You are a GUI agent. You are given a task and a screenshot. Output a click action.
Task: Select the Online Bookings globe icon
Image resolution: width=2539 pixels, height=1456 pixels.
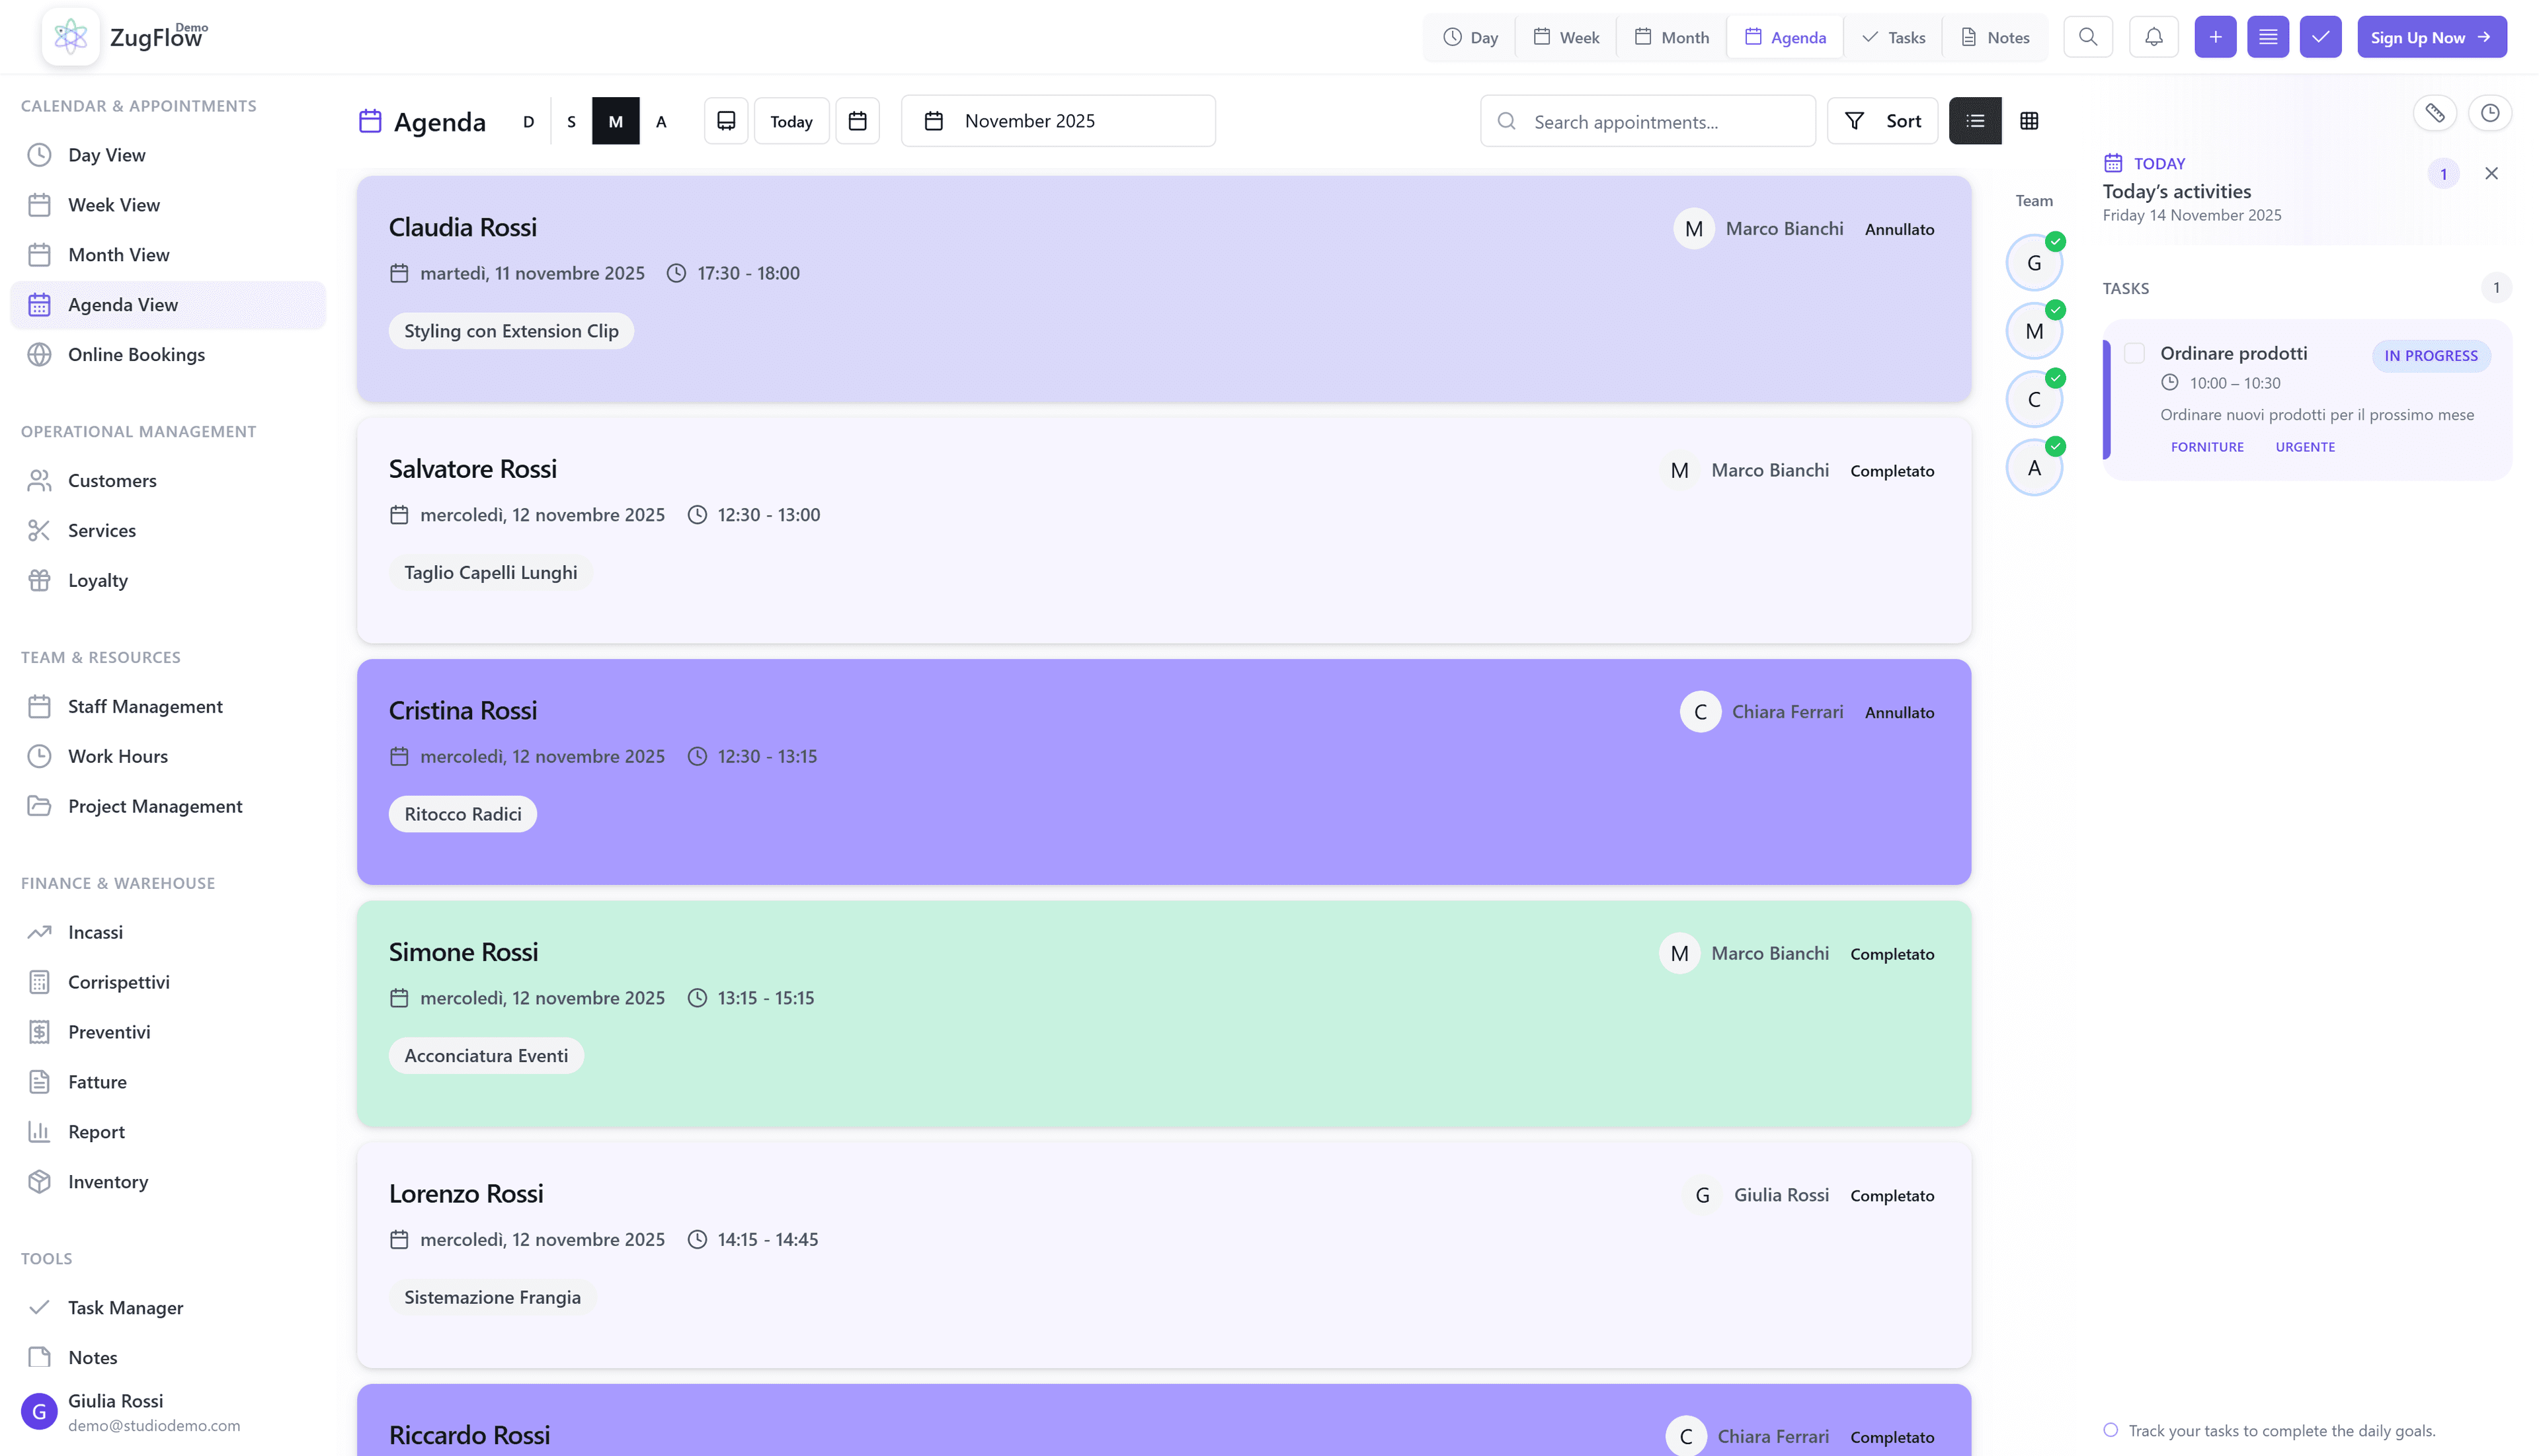click(x=40, y=354)
